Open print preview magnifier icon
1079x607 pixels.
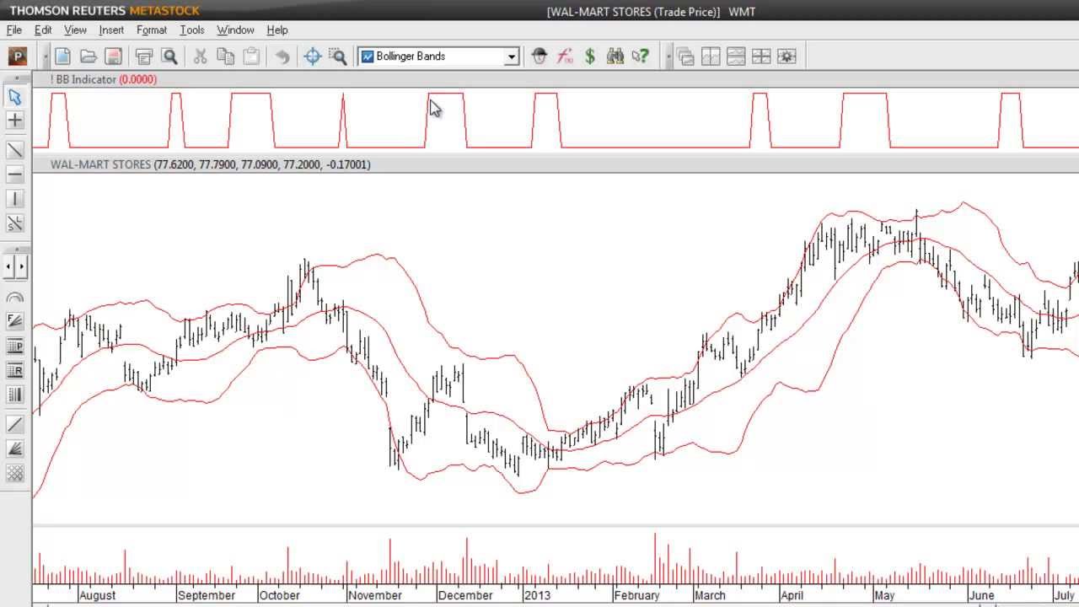(169, 56)
